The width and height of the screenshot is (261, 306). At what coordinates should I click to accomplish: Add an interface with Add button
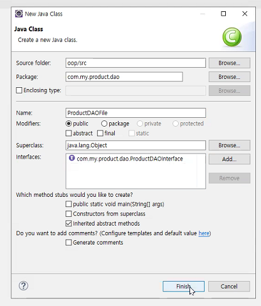click(x=229, y=159)
